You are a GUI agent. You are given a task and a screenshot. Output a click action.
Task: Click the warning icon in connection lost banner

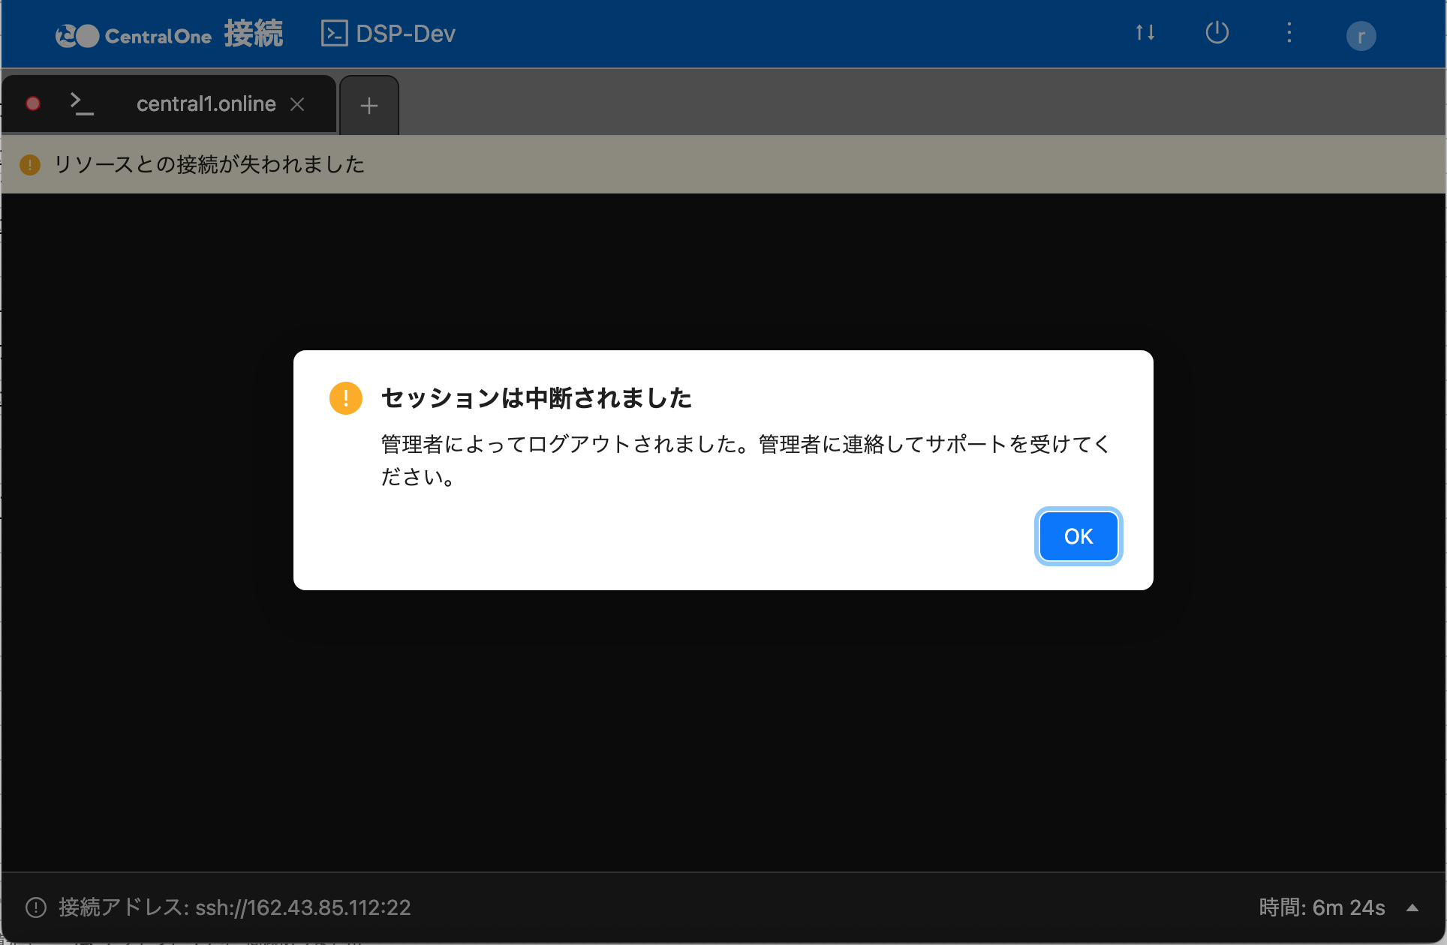30,164
